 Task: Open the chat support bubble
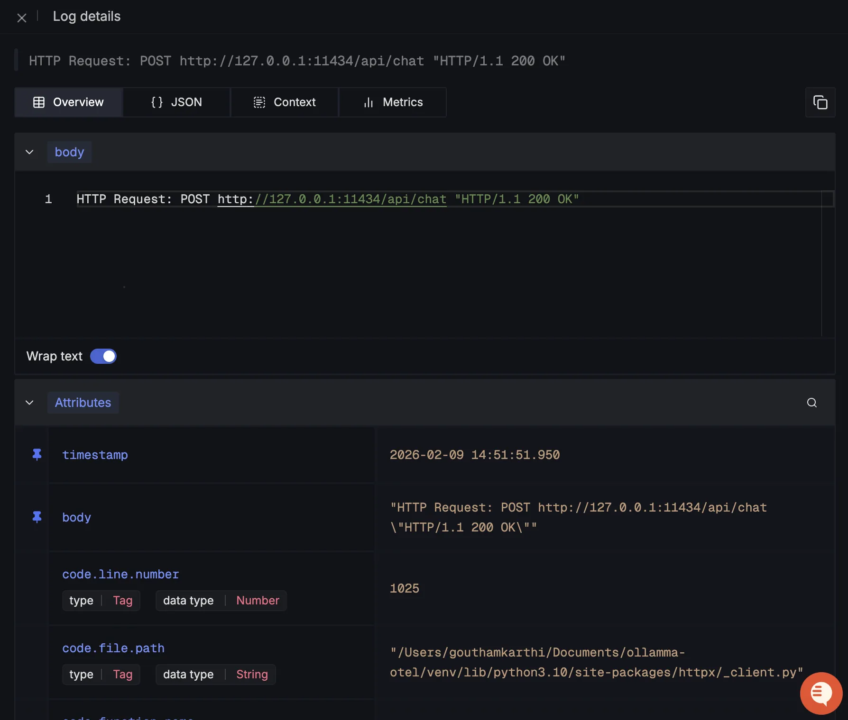click(820, 693)
